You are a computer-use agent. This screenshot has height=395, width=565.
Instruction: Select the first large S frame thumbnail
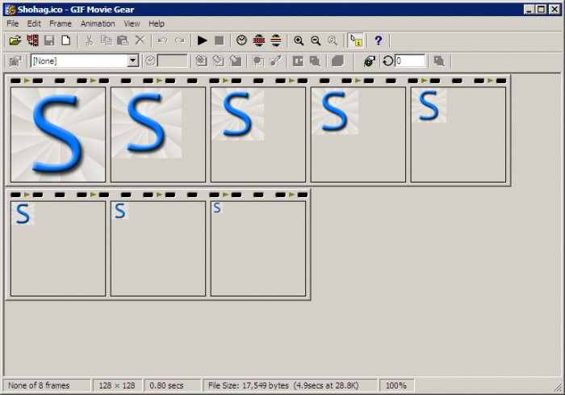(58, 134)
